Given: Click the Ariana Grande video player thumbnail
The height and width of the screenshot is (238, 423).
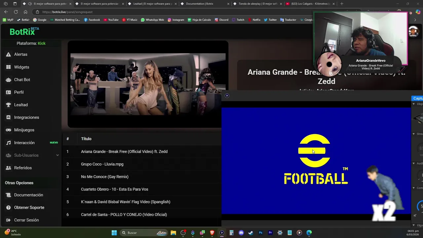Looking at the screenshot, I should click(148, 84).
